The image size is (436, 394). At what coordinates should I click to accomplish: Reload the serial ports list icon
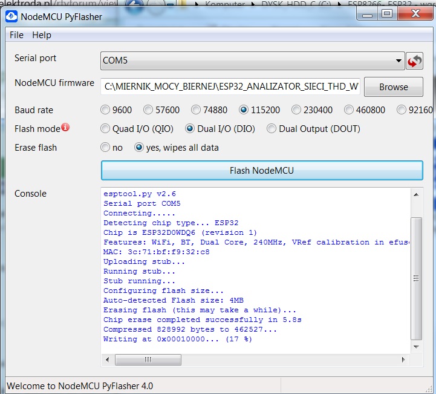tap(414, 61)
